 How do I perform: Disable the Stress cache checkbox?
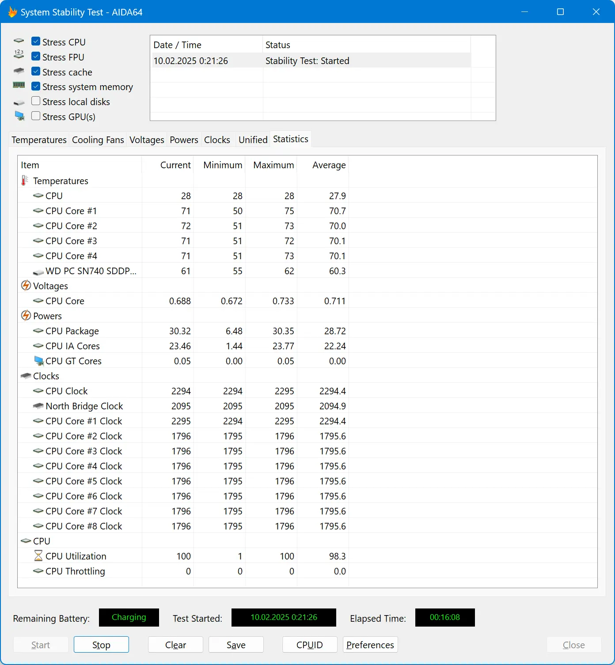pyautogui.click(x=36, y=72)
